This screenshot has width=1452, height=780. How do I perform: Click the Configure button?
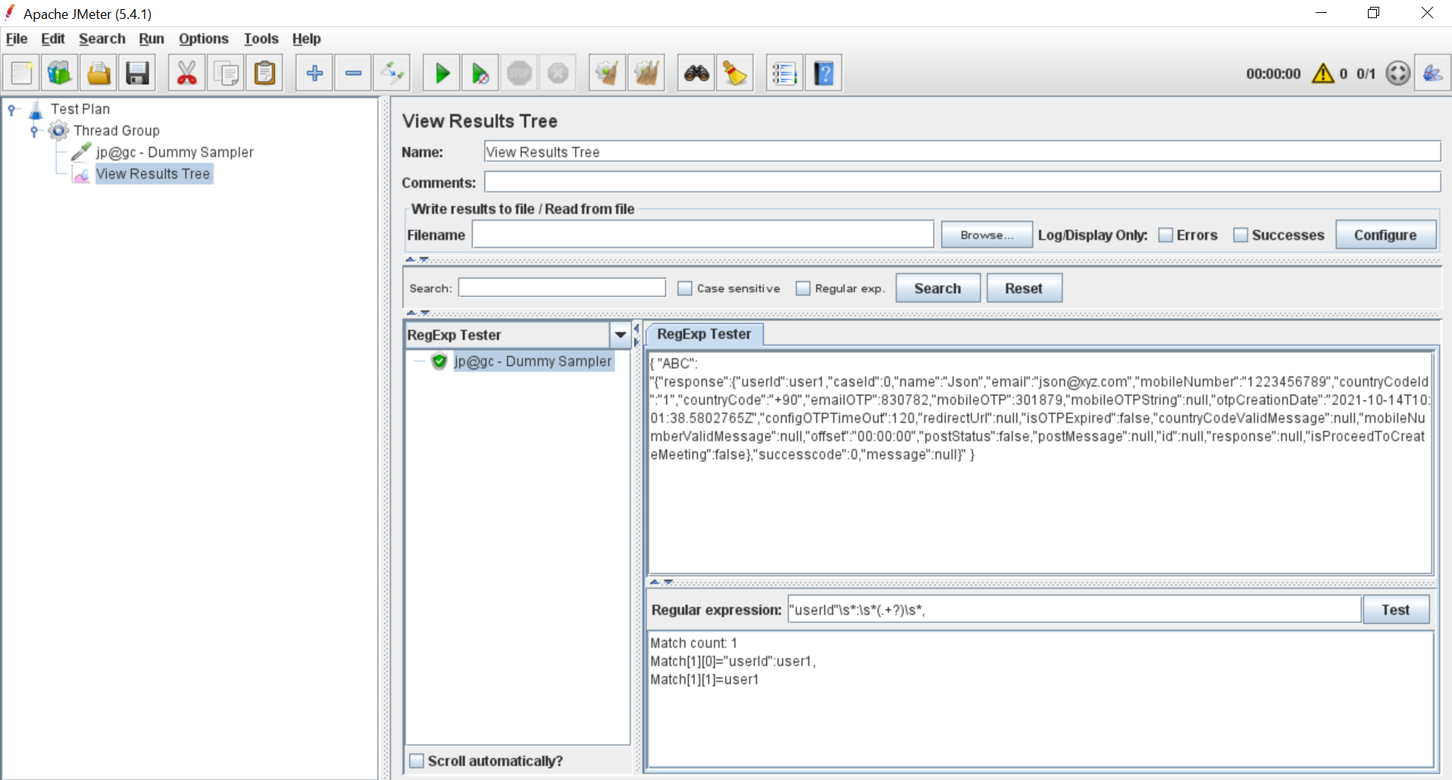1385,236
